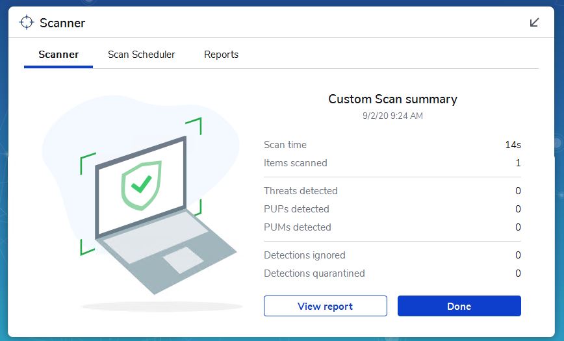Click the PUPs detected label
The height and width of the screenshot is (341, 564).
click(x=296, y=209)
